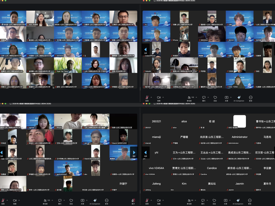Open reactions (回应) heart in the 4/4 window

pos(214,201)
